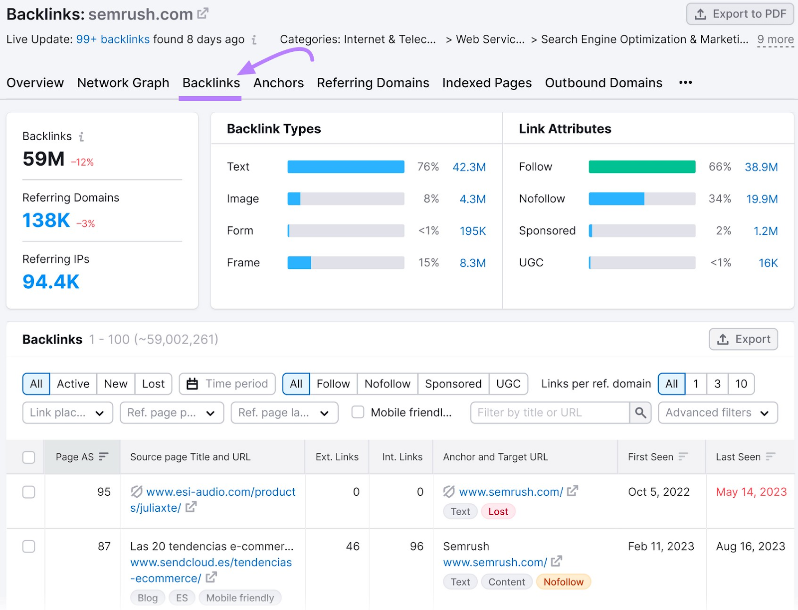Open the Anchors tab
The width and height of the screenshot is (798, 610).
click(x=278, y=83)
